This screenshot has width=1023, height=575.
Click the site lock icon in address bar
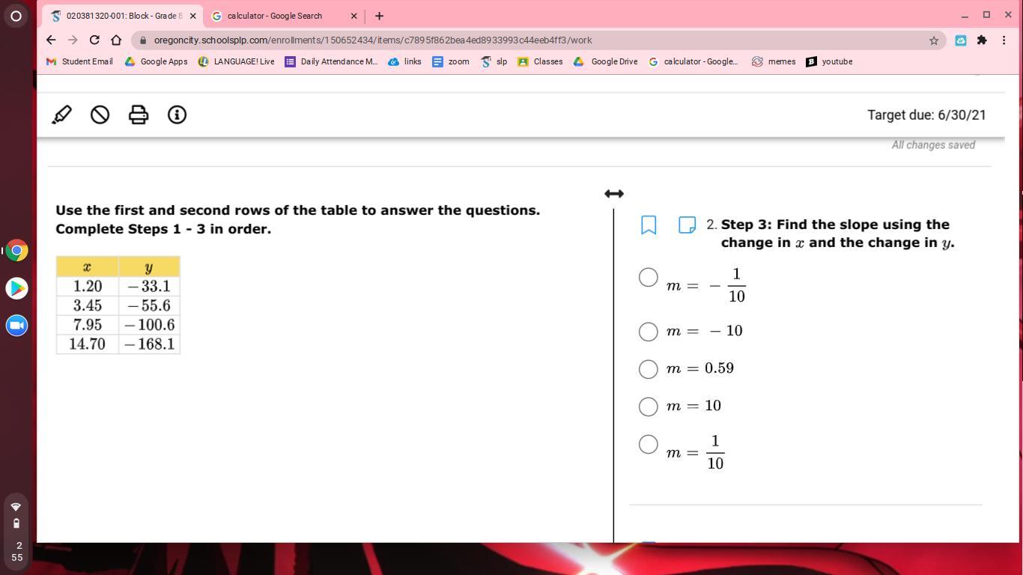pyautogui.click(x=142, y=40)
